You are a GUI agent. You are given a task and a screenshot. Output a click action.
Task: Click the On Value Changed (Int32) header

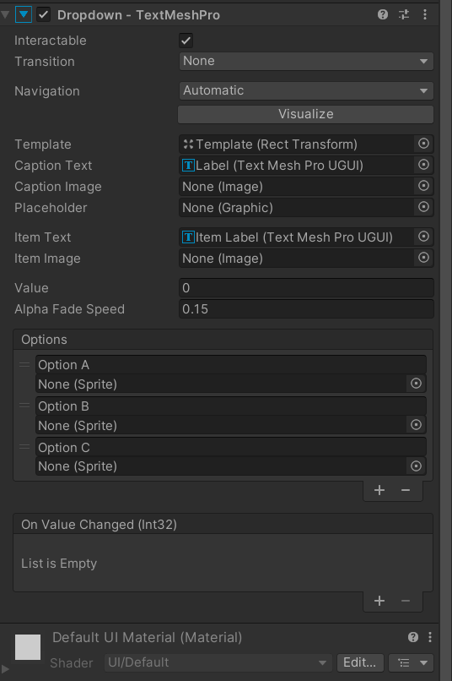tap(223, 525)
